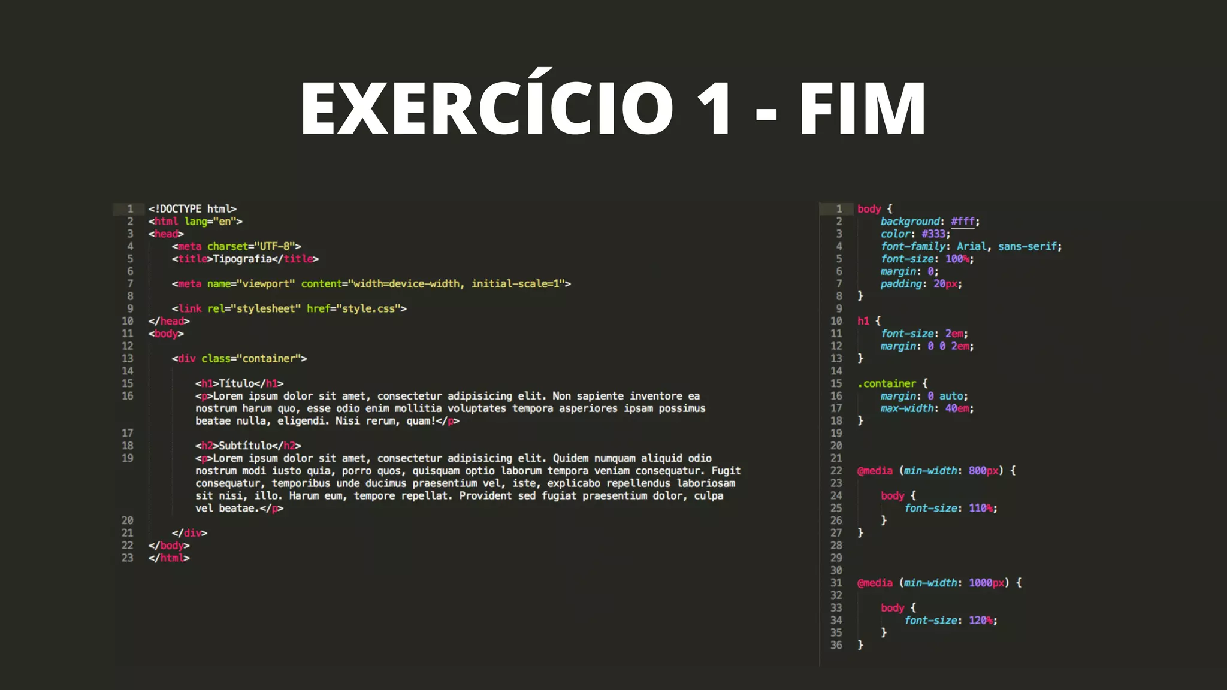The image size is (1227, 690).
Task: Click 'body {' on CSS line 24
Action: pos(898,495)
